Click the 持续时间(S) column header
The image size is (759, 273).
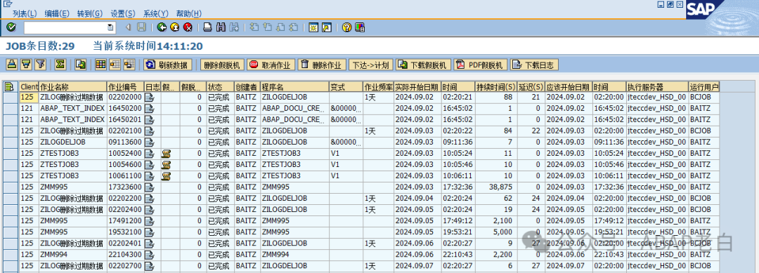[x=495, y=87]
